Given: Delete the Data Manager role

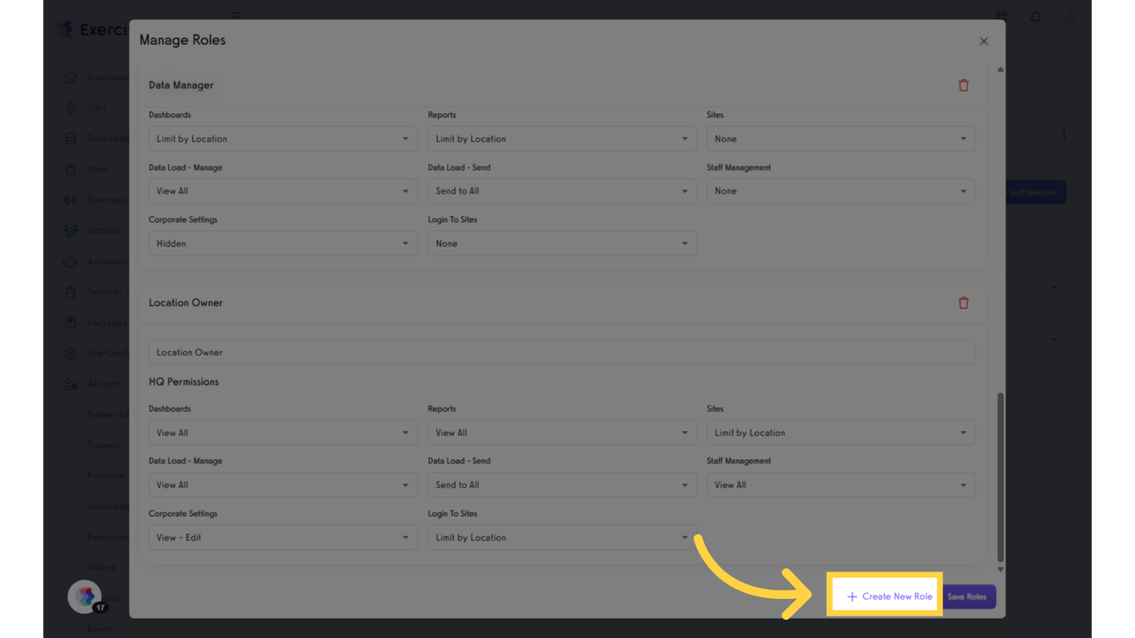Looking at the screenshot, I should click(963, 86).
